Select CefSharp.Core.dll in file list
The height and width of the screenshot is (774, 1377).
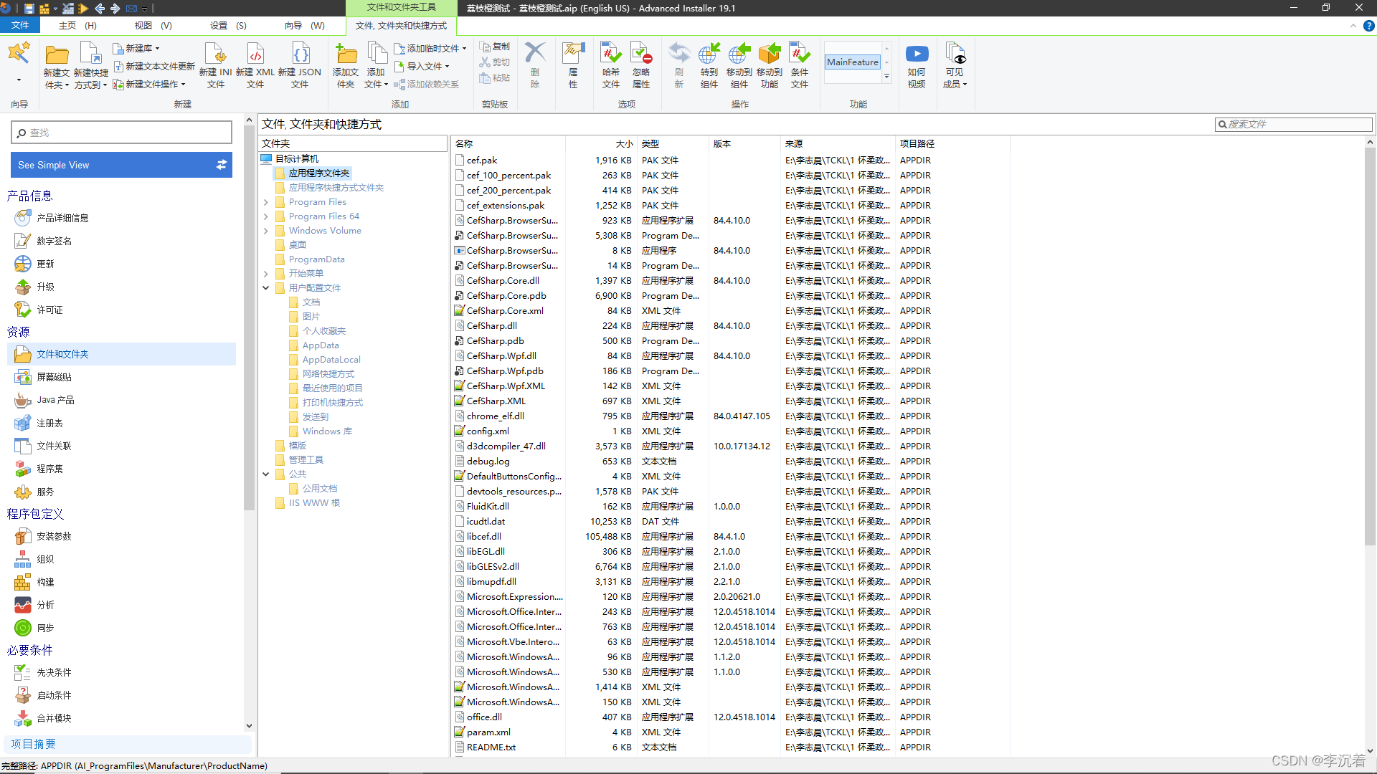point(503,281)
